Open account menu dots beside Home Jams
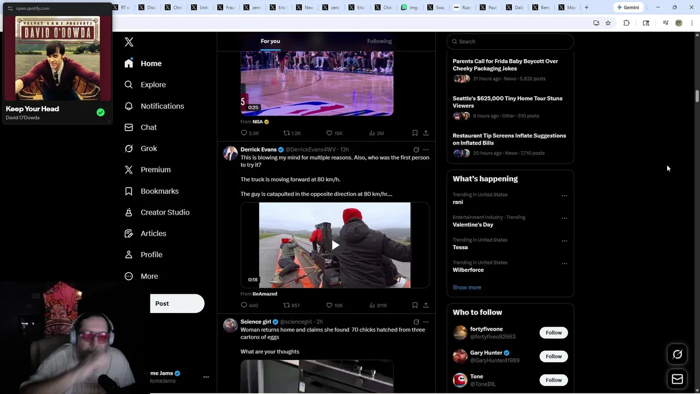700x394 pixels. coord(206,377)
